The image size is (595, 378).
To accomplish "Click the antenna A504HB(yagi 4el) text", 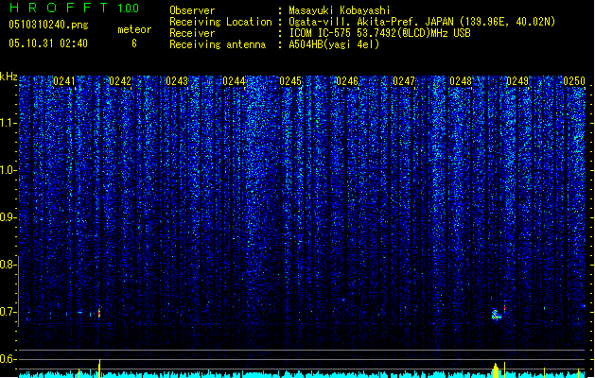I will pos(334,44).
